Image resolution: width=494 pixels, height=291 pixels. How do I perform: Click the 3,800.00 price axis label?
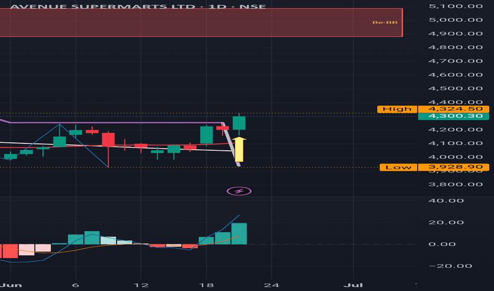[455, 184]
